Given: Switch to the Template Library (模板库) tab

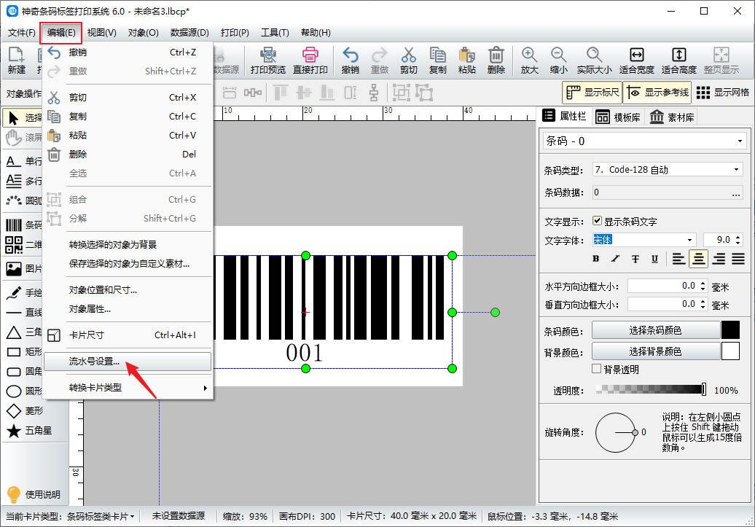Looking at the screenshot, I should coord(618,117).
